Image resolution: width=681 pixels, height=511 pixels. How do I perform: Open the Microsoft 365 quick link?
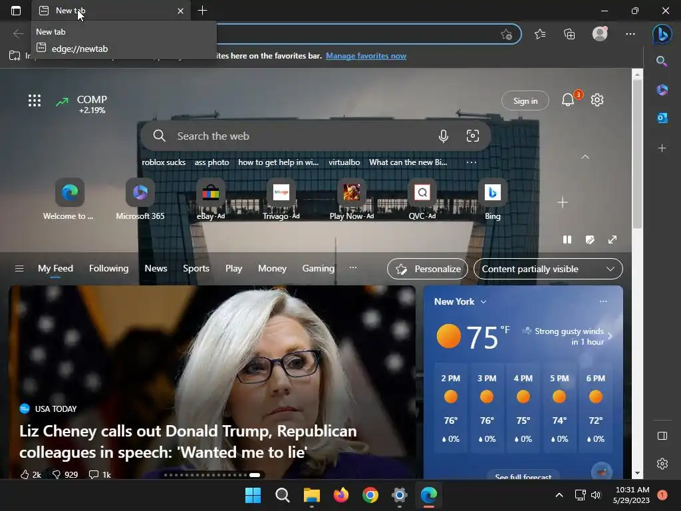pyautogui.click(x=140, y=199)
